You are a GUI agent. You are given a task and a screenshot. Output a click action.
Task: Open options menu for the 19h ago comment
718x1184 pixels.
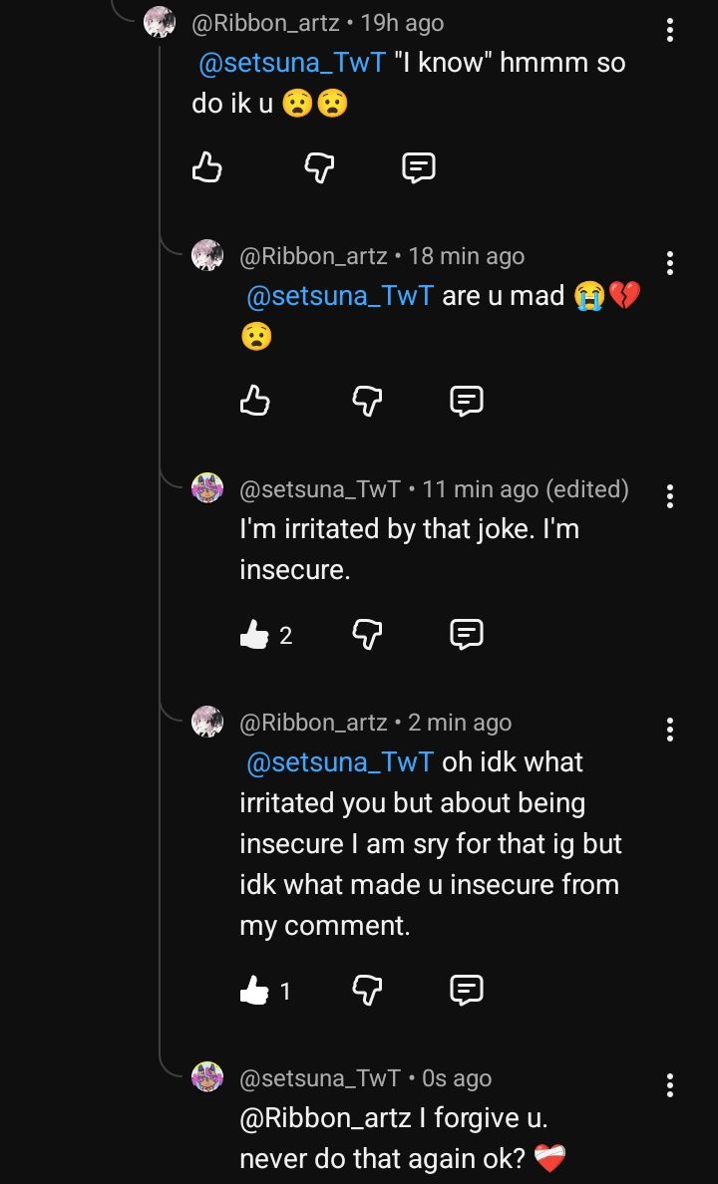[670, 30]
